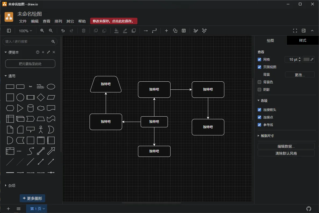The width and height of the screenshot is (319, 213).
Task: Uncheck the 参考线 guides checkbox
Action: (259, 125)
